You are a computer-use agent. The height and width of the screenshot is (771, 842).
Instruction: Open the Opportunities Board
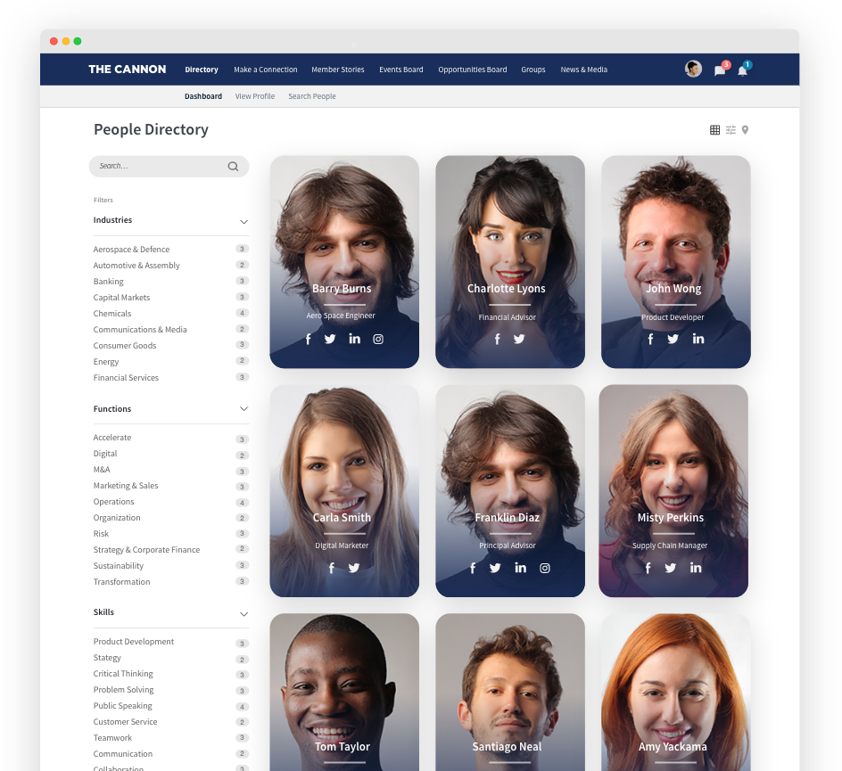click(x=473, y=70)
